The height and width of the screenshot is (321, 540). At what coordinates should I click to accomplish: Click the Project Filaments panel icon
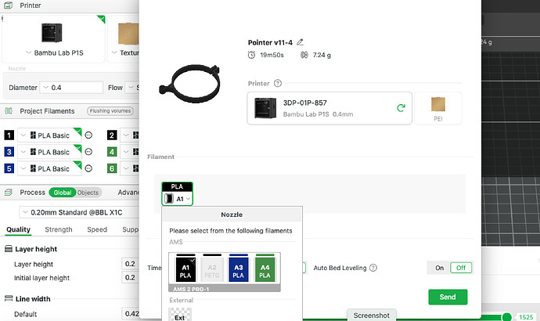point(9,111)
